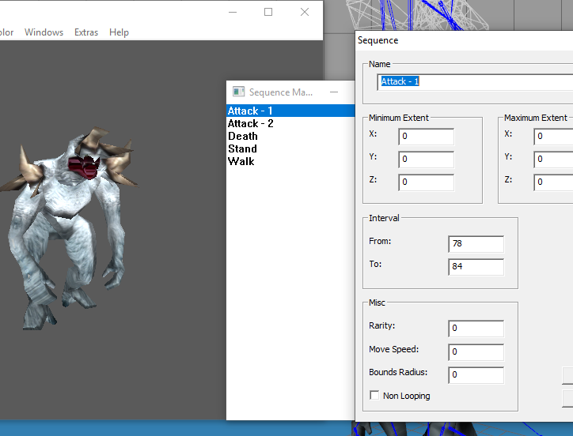Click Maximum Extent Y field
This screenshot has height=436, width=573.
[x=553, y=160]
